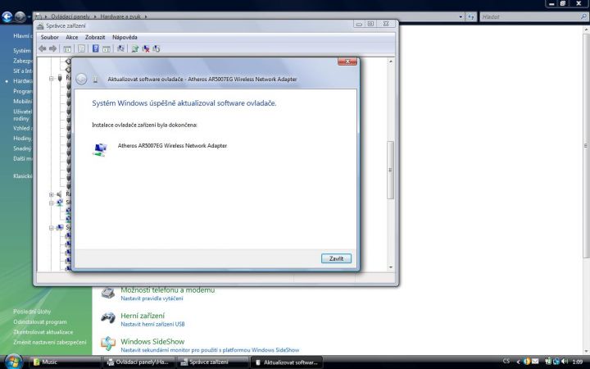Click the Device Manager scrollbar up arrow
This screenshot has height=369, width=590.
(391, 61)
